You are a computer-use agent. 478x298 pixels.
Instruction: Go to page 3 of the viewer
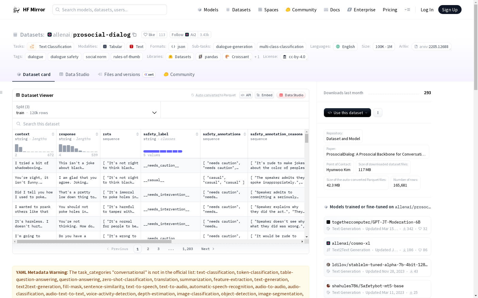158,249
